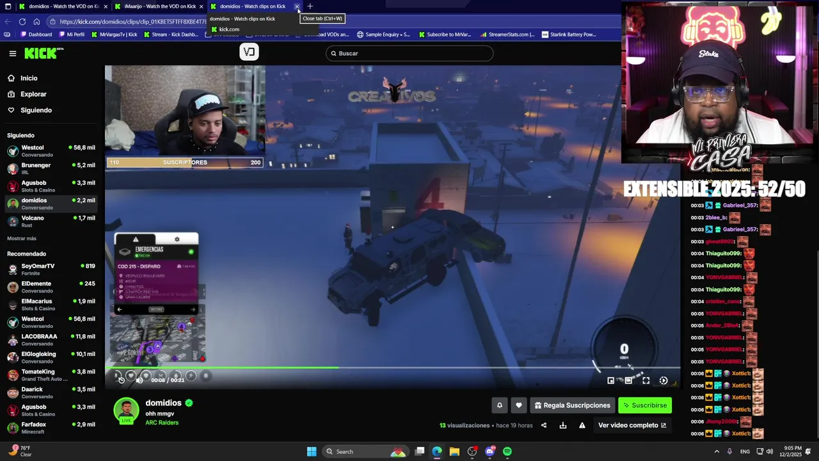The width and height of the screenshot is (819, 461).
Task: Click the replay icon in player controls
Action: pos(121,380)
